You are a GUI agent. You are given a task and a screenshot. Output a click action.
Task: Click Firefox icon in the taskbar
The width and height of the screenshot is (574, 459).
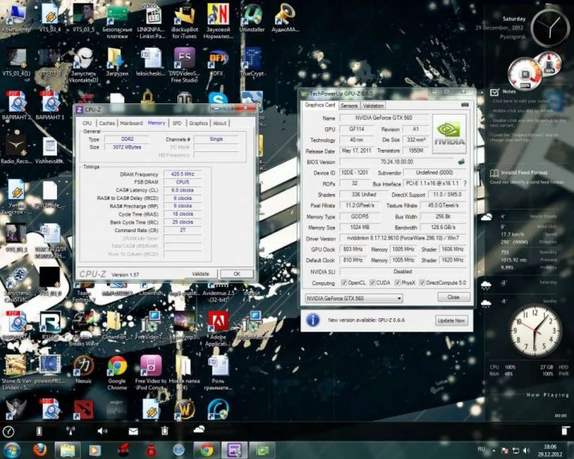click(40, 450)
